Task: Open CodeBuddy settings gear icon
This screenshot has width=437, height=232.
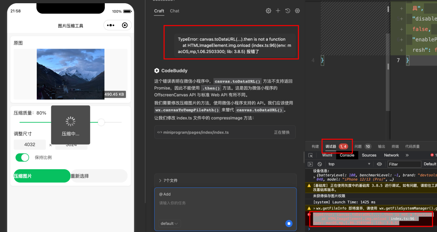Action: [268, 11]
